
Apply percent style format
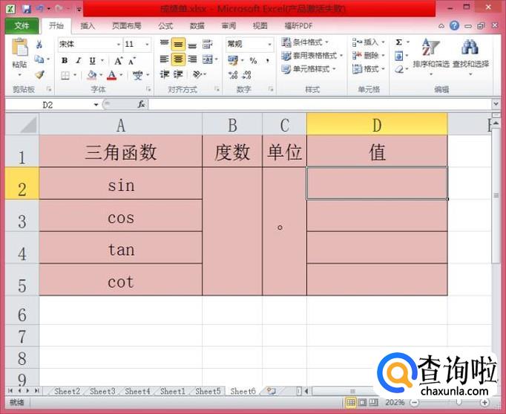[253, 60]
